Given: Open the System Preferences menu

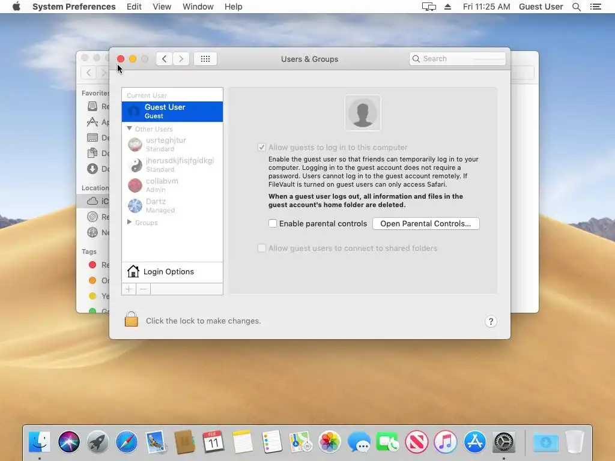Looking at the screenshot, I should tap(74, 7).
